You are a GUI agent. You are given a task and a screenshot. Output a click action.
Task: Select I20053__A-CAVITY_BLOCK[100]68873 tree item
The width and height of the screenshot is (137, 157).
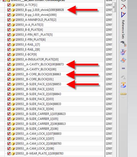point(39,64)
